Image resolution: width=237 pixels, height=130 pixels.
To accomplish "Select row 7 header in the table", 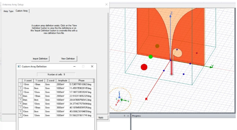I will pos(20,108).
